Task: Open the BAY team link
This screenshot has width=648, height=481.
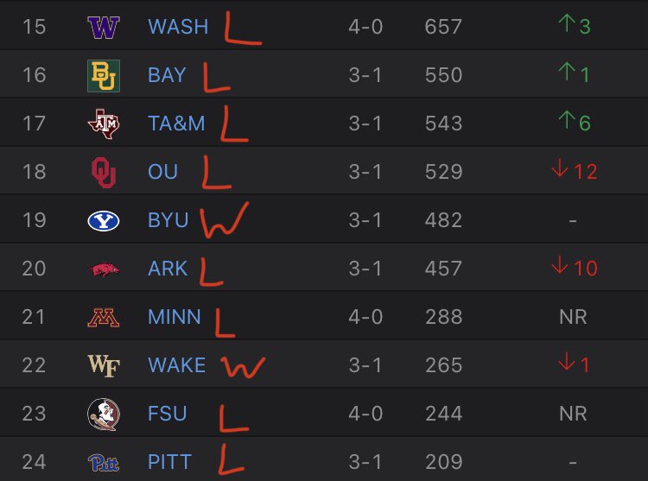Action: 167,75
